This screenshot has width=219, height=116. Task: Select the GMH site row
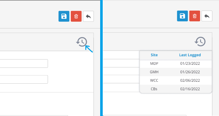pos(176,72)
